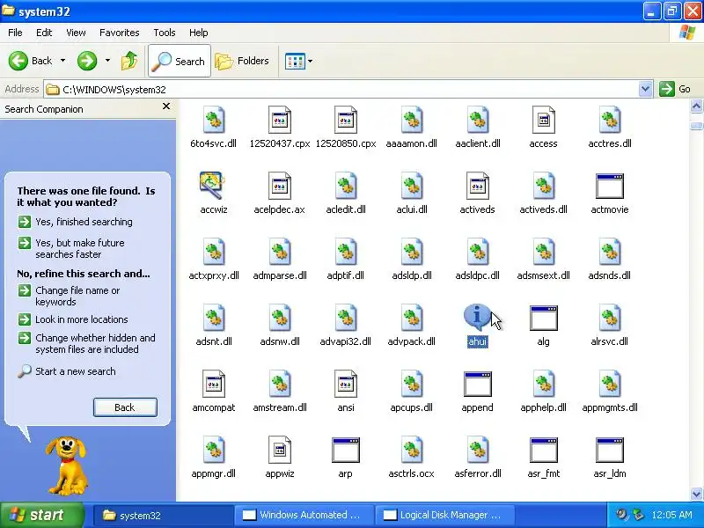Screen dimensions: 704x528
Task: Select the asctrls.ocx file icon
Action: click(x=412, y=450)
